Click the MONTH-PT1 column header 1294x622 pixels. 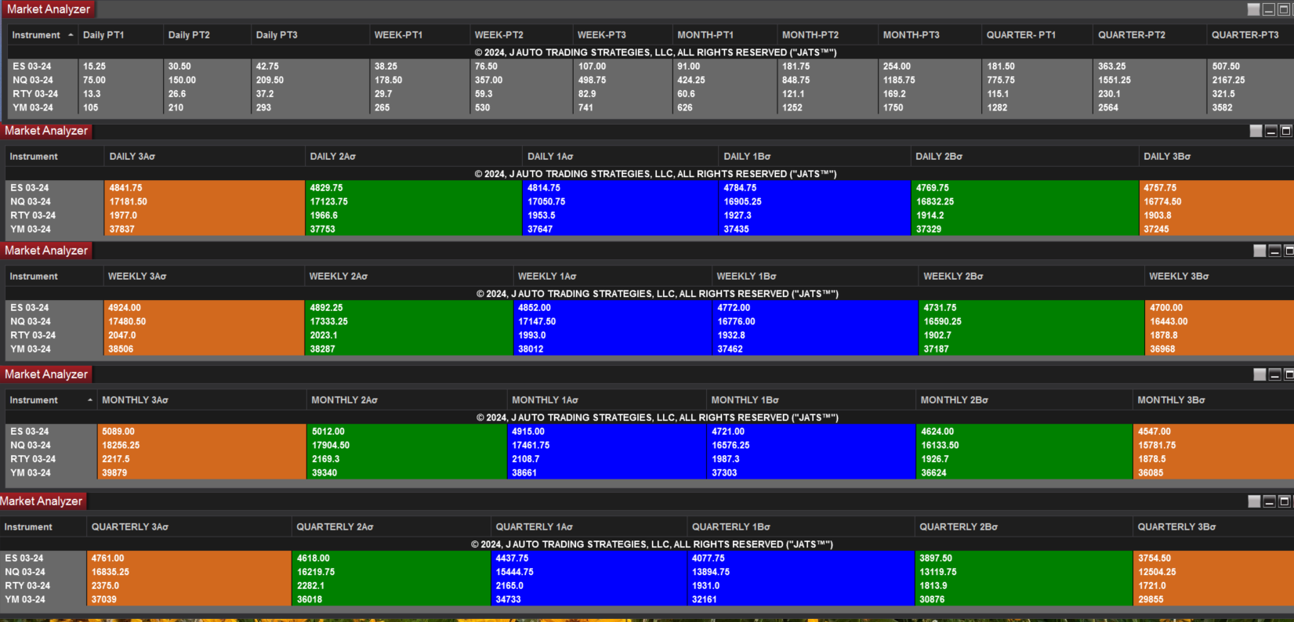click(725, 35)
